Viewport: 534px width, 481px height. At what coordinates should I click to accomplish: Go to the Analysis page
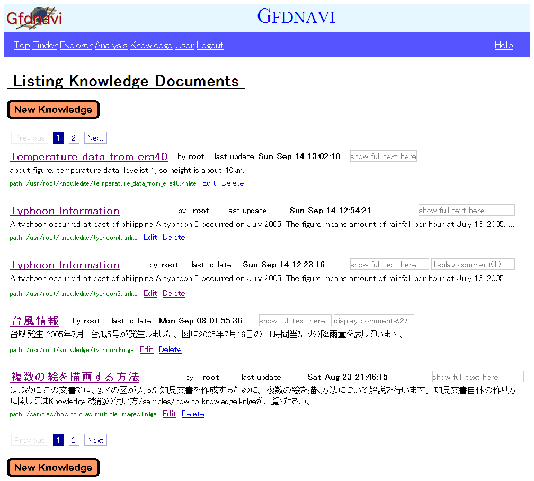[x=111, y=46]
